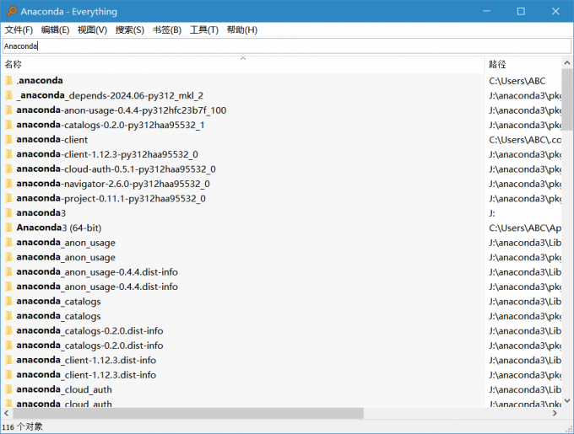Click folder icon of anaconda-anon-usage-0.4.4-py312hfc23b7f_100
This screenshot has height=434, width=574.
click(x=9, y=110)
